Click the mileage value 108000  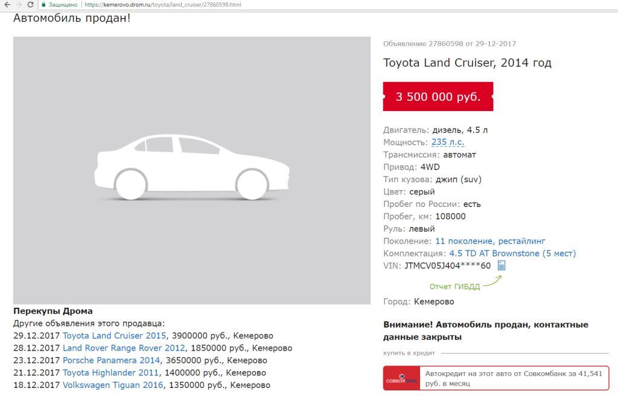click(450, 216)
